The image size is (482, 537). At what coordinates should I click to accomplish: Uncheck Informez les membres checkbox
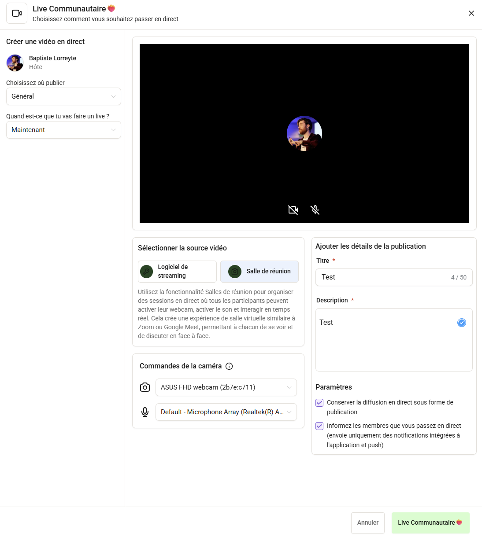[x=319, y=426]
